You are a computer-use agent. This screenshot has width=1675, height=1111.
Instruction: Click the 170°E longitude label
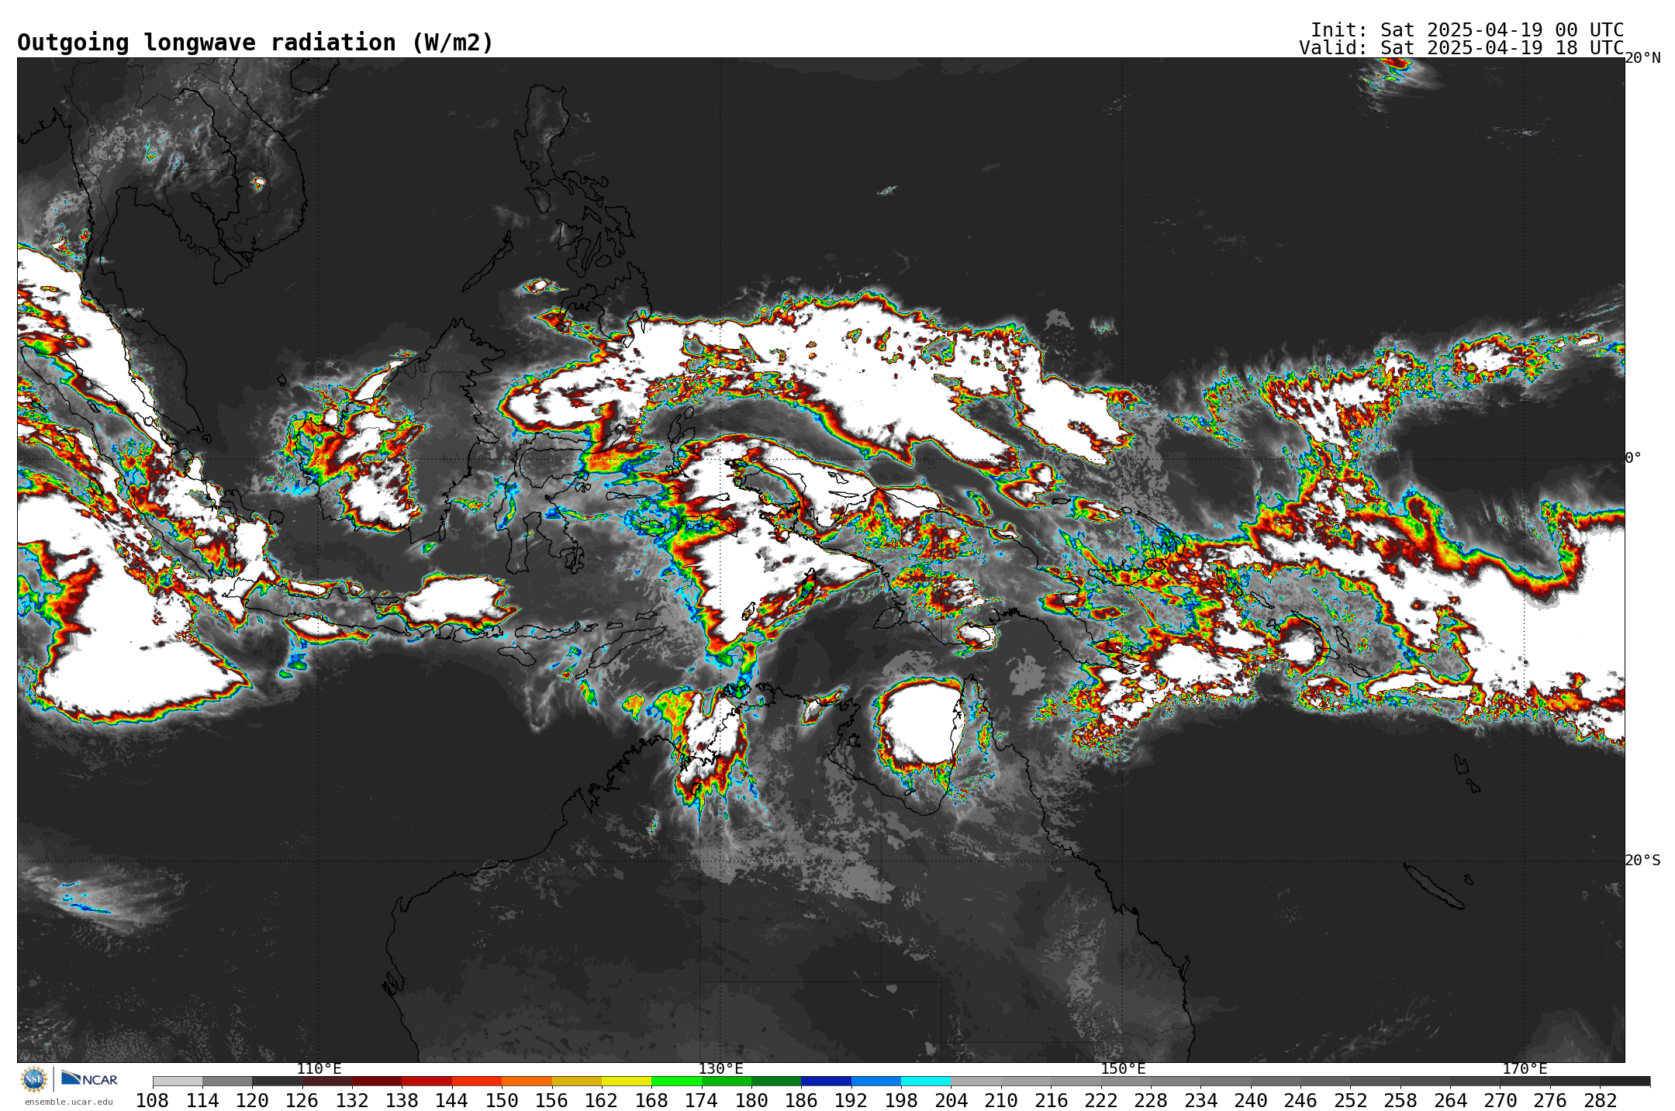[x=1525, y=1069]
